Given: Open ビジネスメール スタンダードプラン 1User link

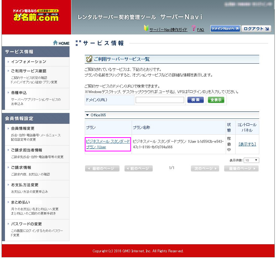Looking at the screenshot, I should 108,144.
